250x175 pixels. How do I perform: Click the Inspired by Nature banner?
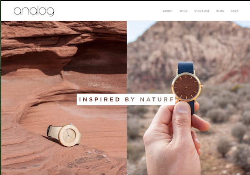coord(126,99)
